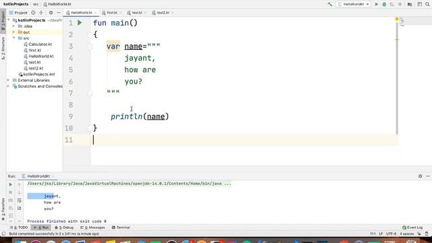Click kotlinProjects breadcrumb in the navigation bar
Viewport: 432px width, 243px height.
tap(16, 4)
